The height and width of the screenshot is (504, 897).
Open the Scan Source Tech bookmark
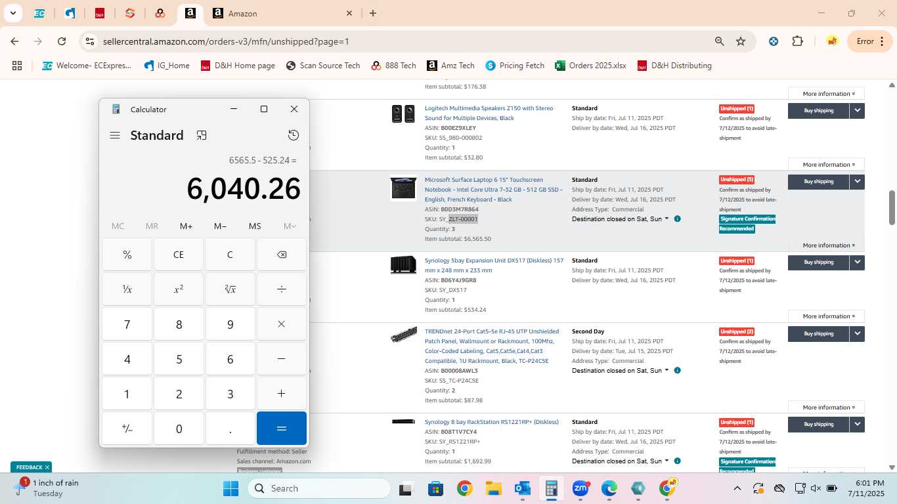coord(323,66)
